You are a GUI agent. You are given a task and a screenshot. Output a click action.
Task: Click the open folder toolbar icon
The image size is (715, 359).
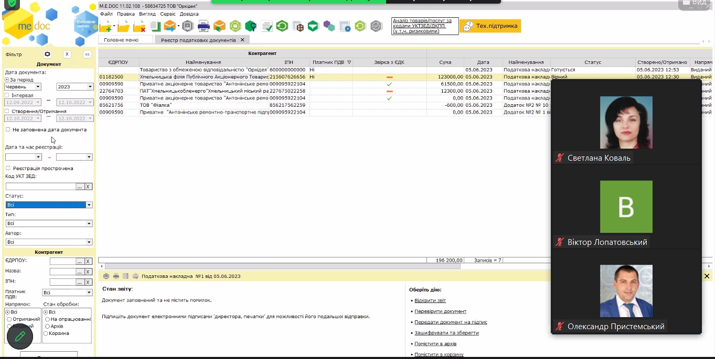[x=123, y=26]
